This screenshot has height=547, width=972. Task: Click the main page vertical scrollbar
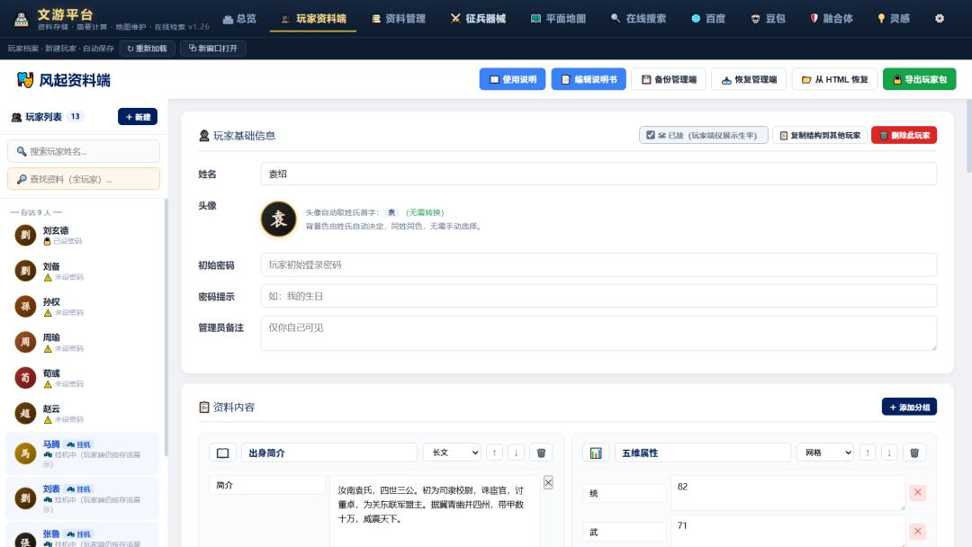pos(968,136)
